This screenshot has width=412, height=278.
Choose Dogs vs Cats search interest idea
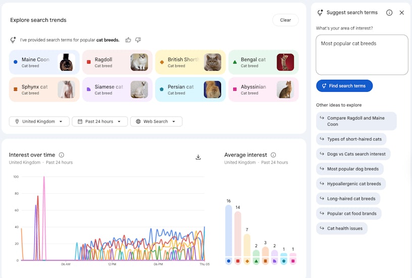[x=353, y=154]
